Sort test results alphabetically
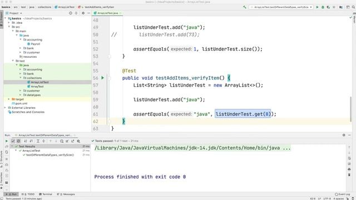 click(26, 141)
